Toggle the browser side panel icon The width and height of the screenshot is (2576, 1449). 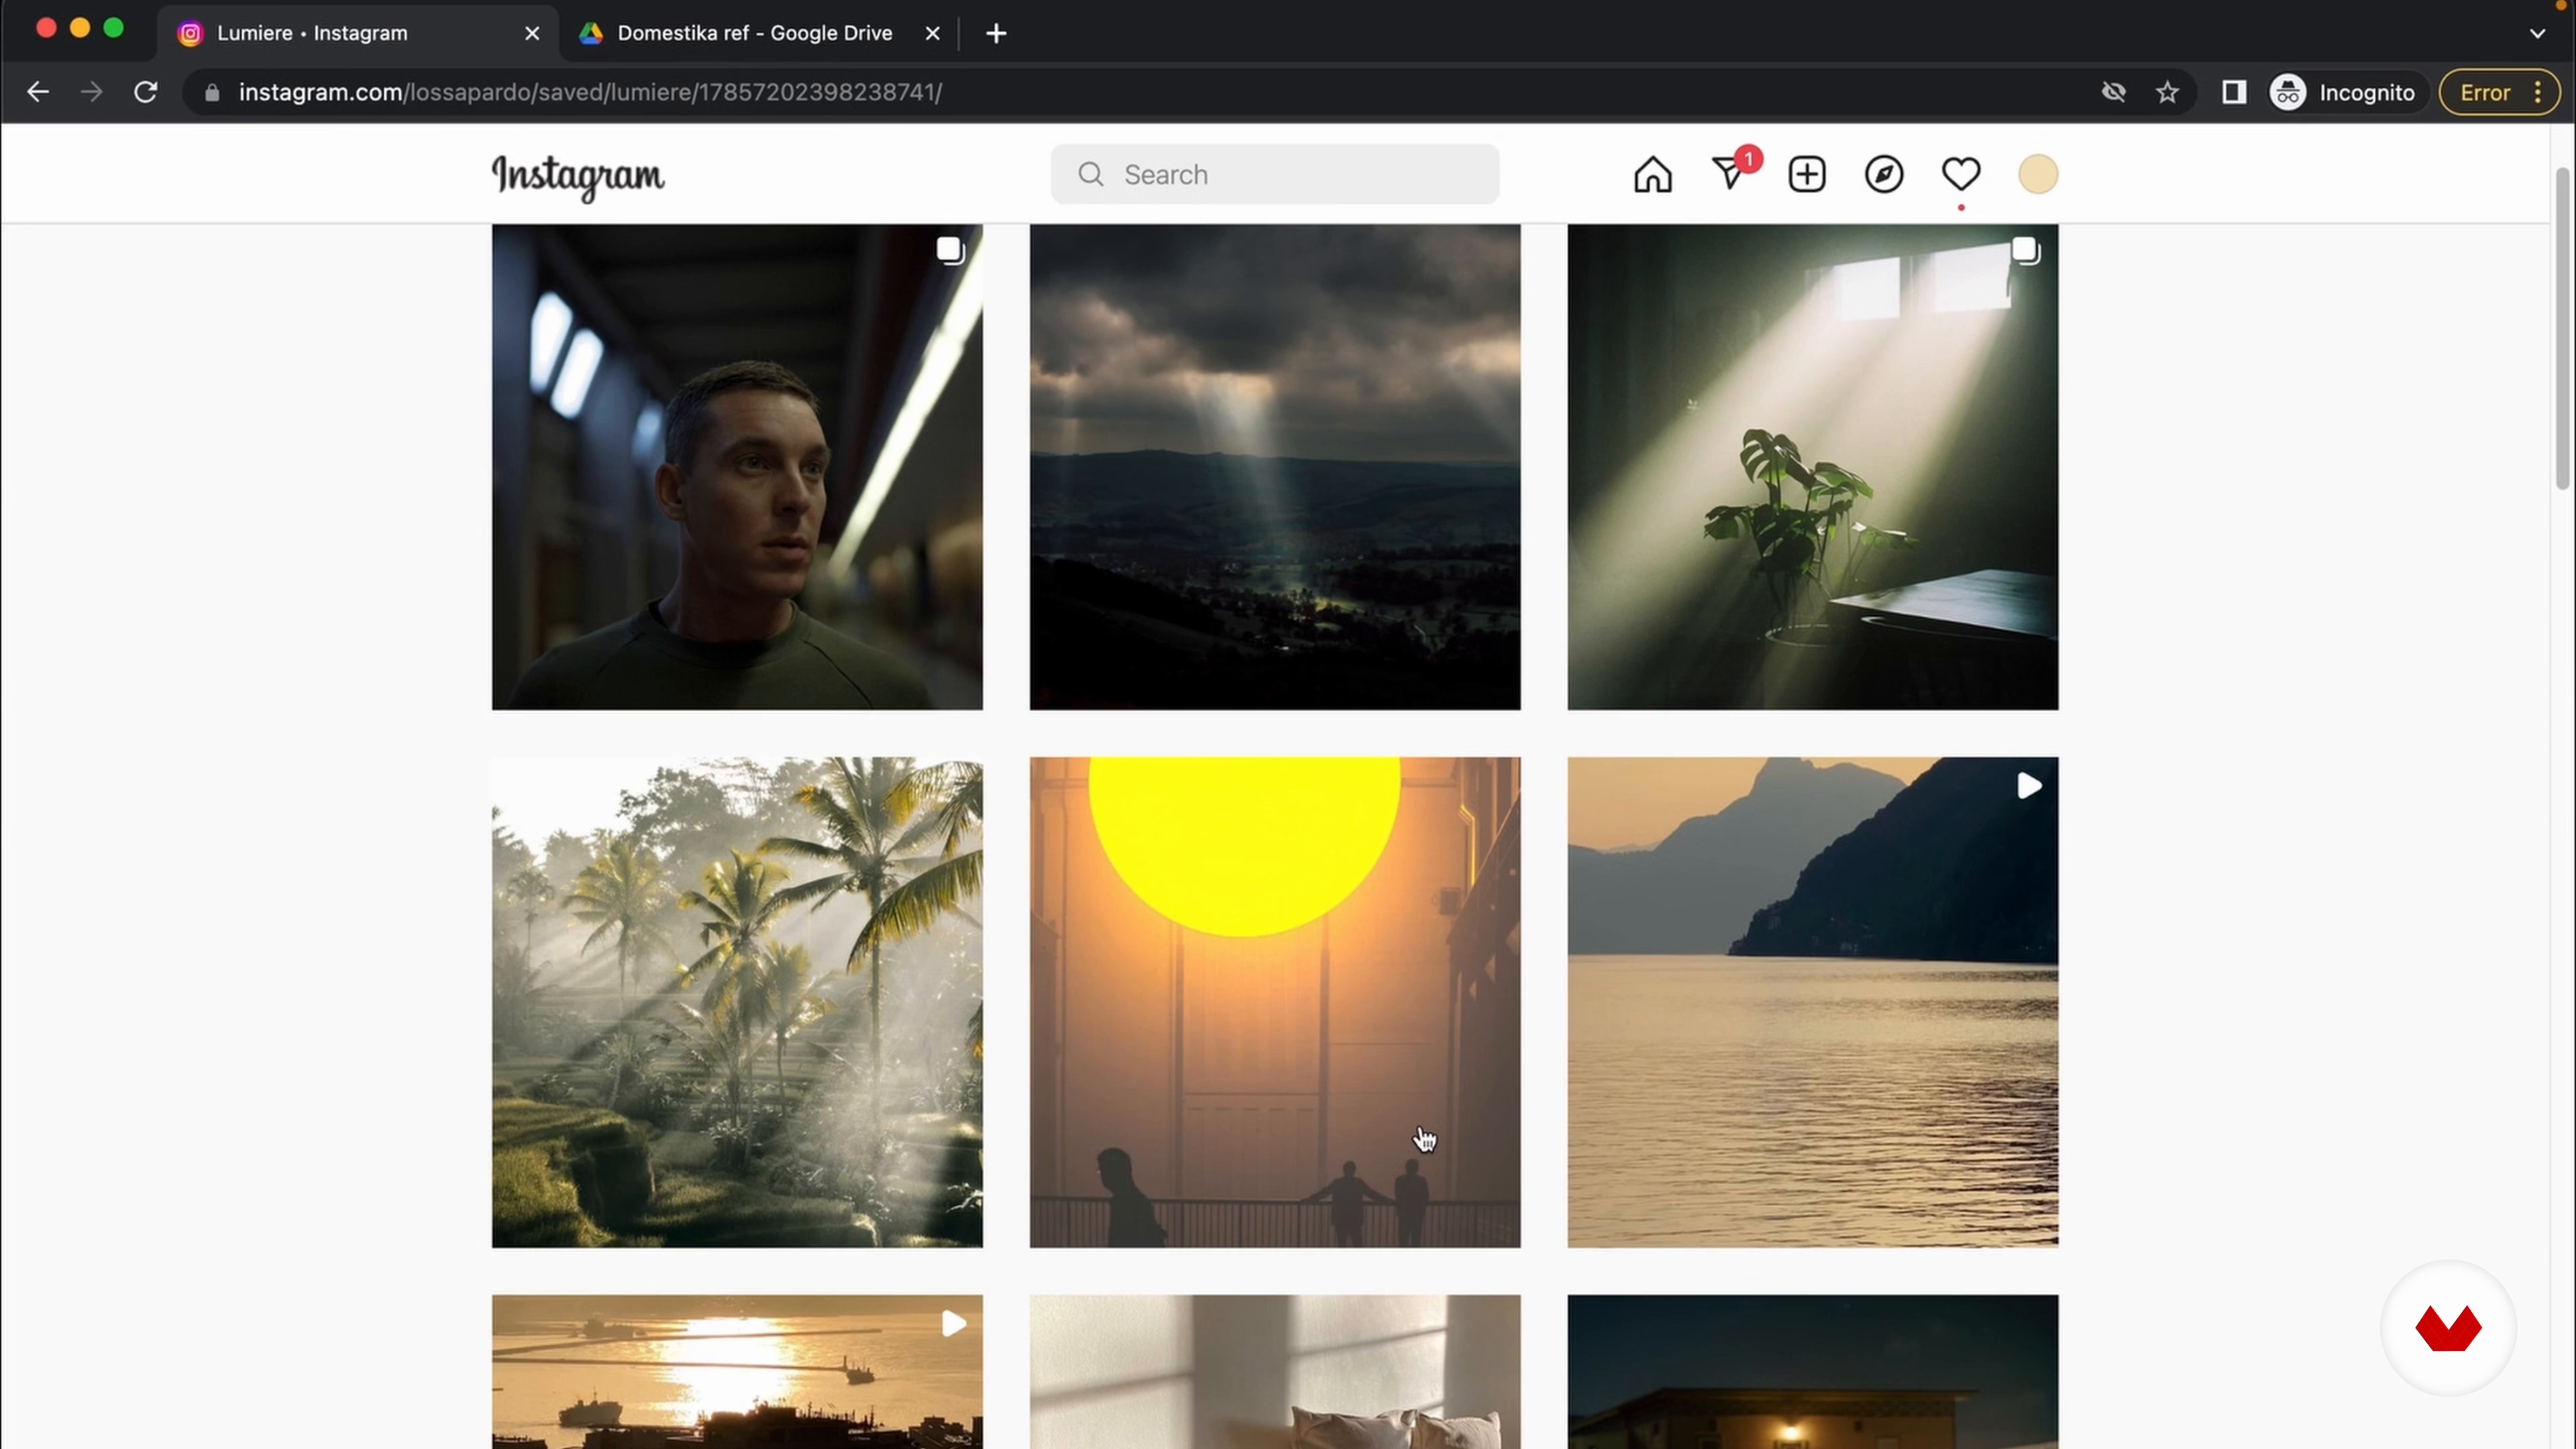pos(2234,92)
